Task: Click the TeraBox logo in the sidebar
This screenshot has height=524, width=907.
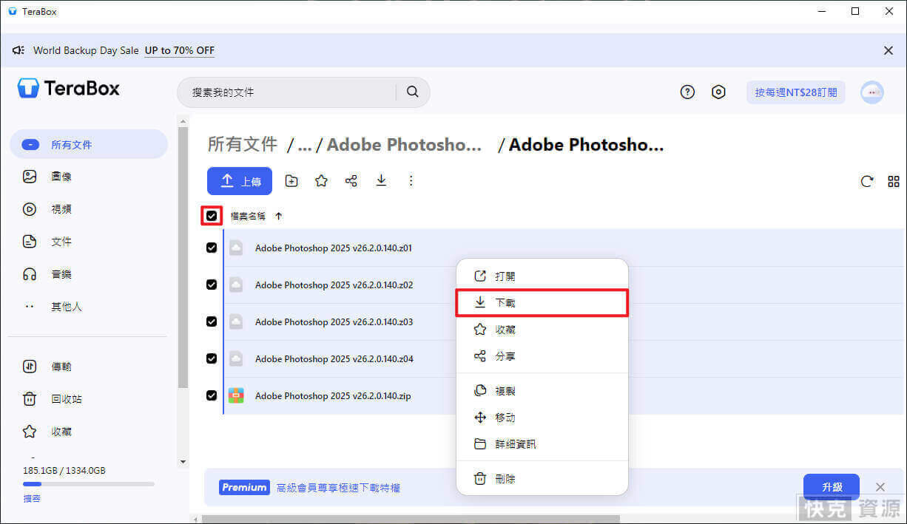Action: (x=69, y=89)
